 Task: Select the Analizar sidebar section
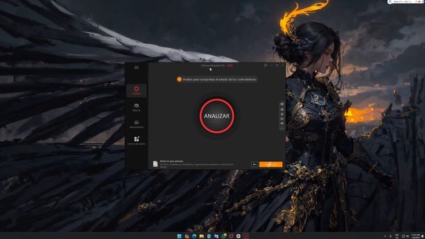(136, 90)
